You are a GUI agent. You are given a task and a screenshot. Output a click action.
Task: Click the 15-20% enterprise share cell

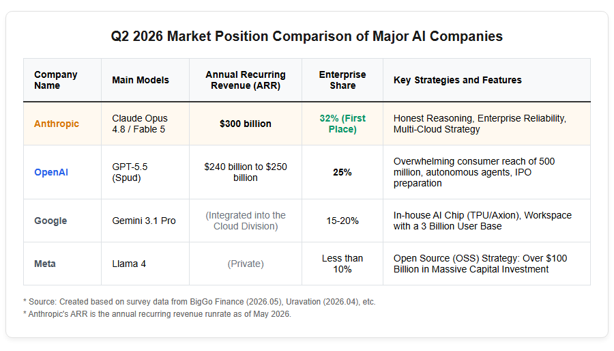tap(342, 221)
